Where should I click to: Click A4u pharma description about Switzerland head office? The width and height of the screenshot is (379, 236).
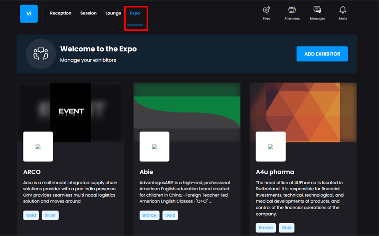300,198
